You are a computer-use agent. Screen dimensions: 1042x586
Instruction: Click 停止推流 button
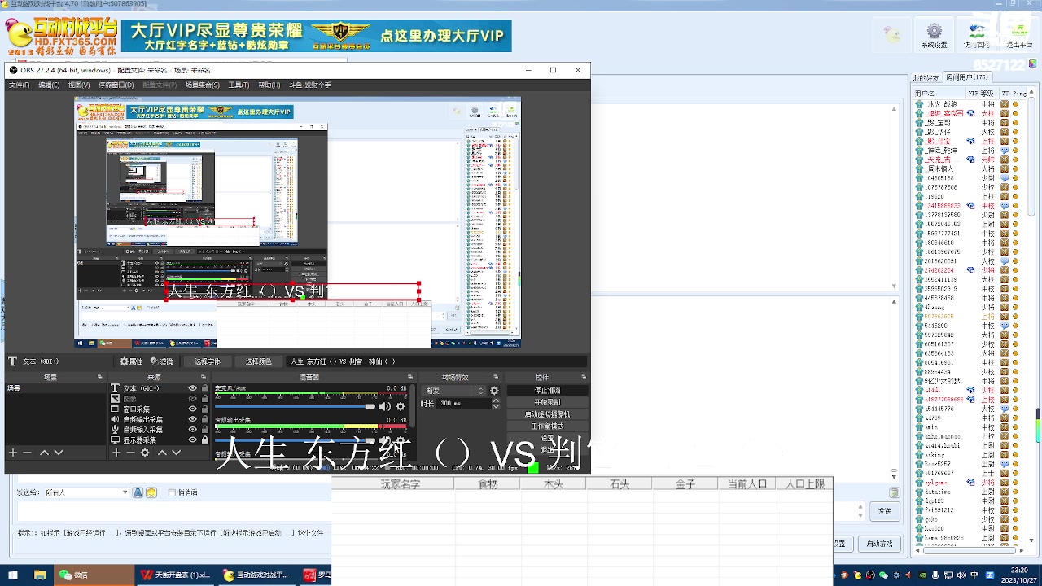(x=547, y=391)
